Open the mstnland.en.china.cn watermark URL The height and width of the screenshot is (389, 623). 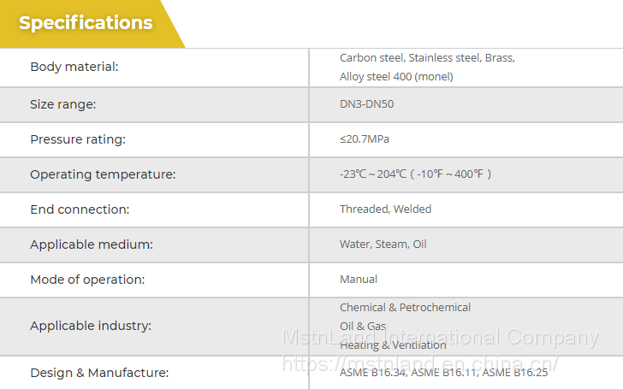[420, 363]
